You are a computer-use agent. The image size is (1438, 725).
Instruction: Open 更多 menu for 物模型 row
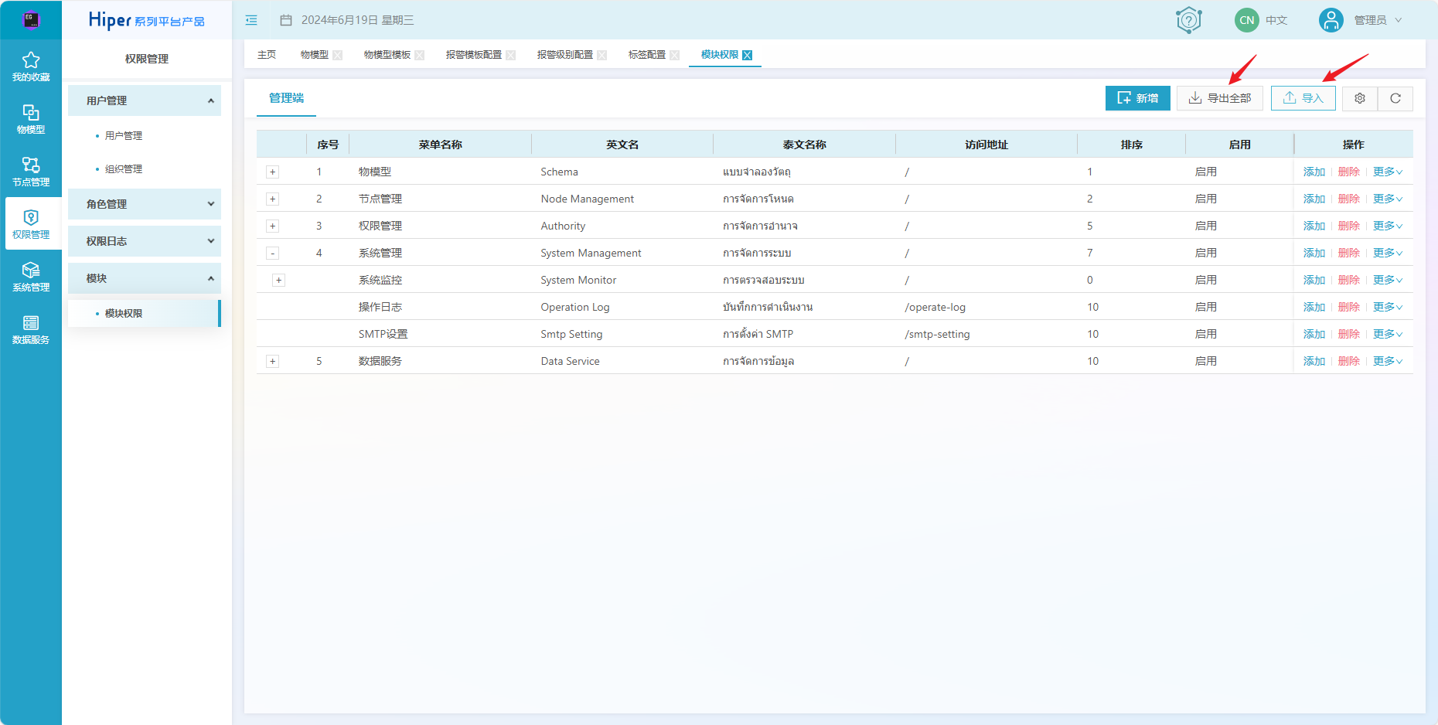[x=1388, y=172]
